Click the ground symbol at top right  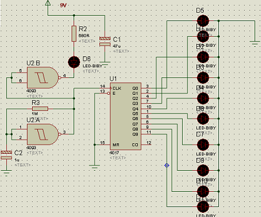[x=255, y=43]
